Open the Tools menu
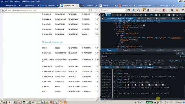Screen dimensions: 185x104 pyautogui.click(x=33, y=1)
